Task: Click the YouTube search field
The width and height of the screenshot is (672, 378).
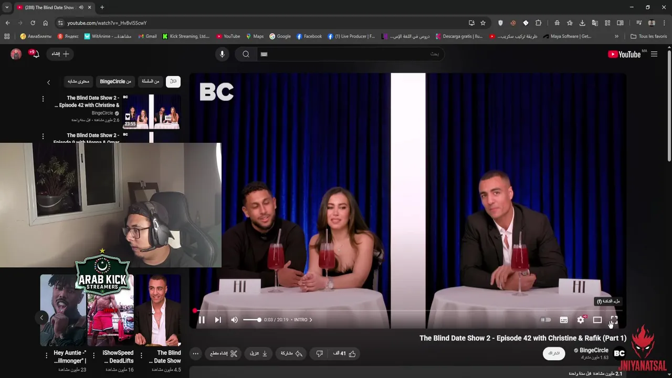Action: pos(350,54)
